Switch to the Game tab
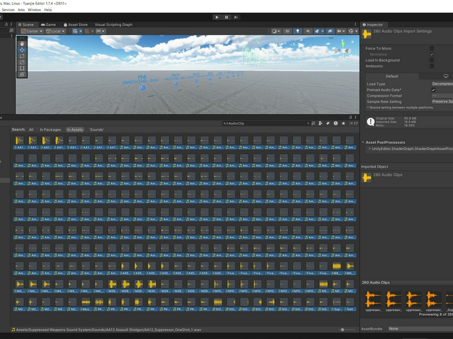The height and width of the screenshot is (339, 453). [48, 24]
